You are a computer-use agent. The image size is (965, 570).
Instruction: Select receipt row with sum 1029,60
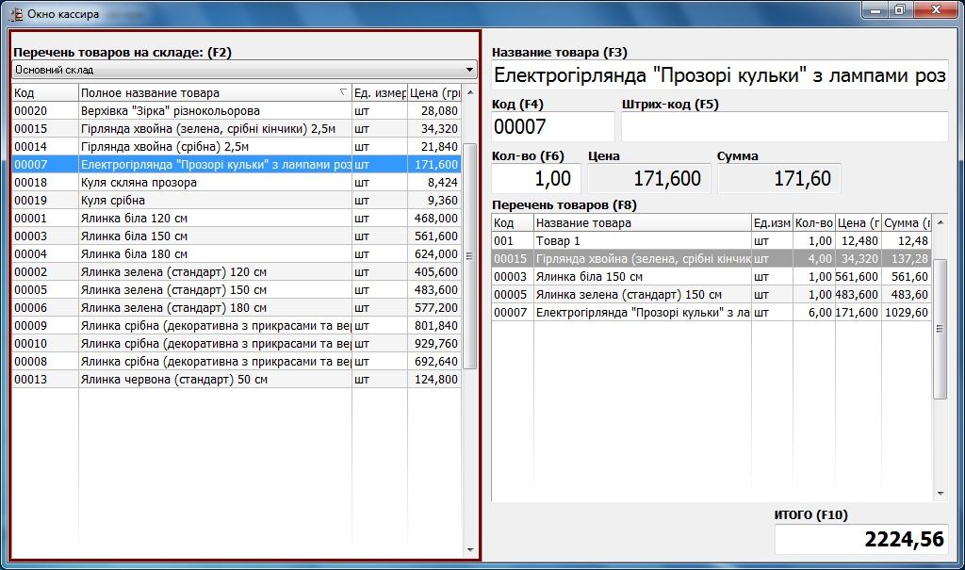[711, 312]
